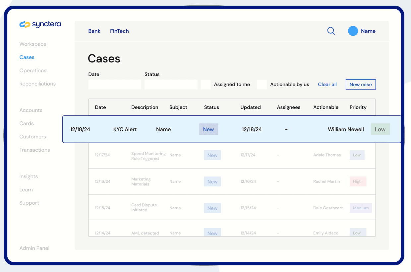Open Spend Monitoring Rule Triggered case

(148, 156)
